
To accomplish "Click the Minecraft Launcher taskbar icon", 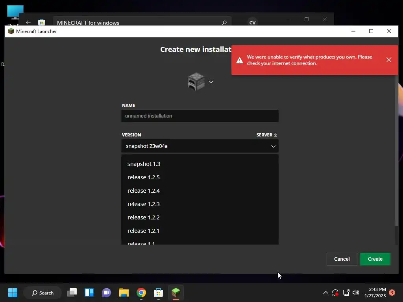I will pyautogui.click(x=176, y=293).
